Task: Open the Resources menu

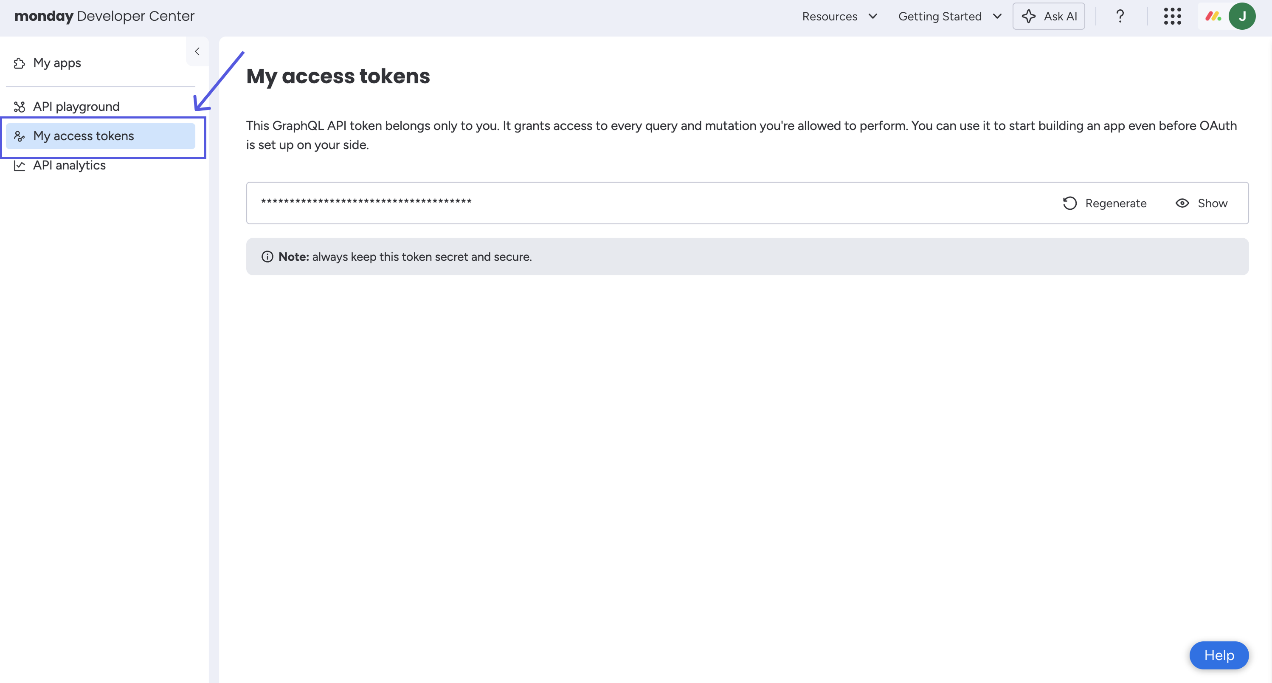Action: (839, 16)
